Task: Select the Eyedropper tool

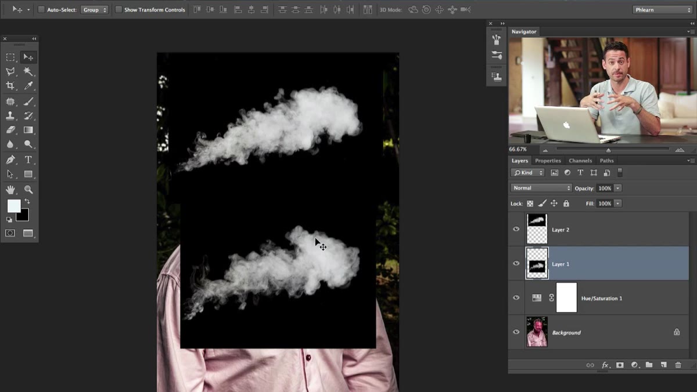Action: 28,86
